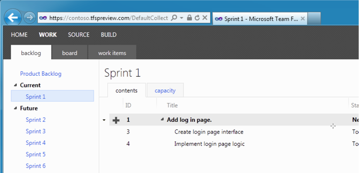This screenshot has height=173, width=359.
Task: Switch to the capacity tab
Action: tap(165, 91)
